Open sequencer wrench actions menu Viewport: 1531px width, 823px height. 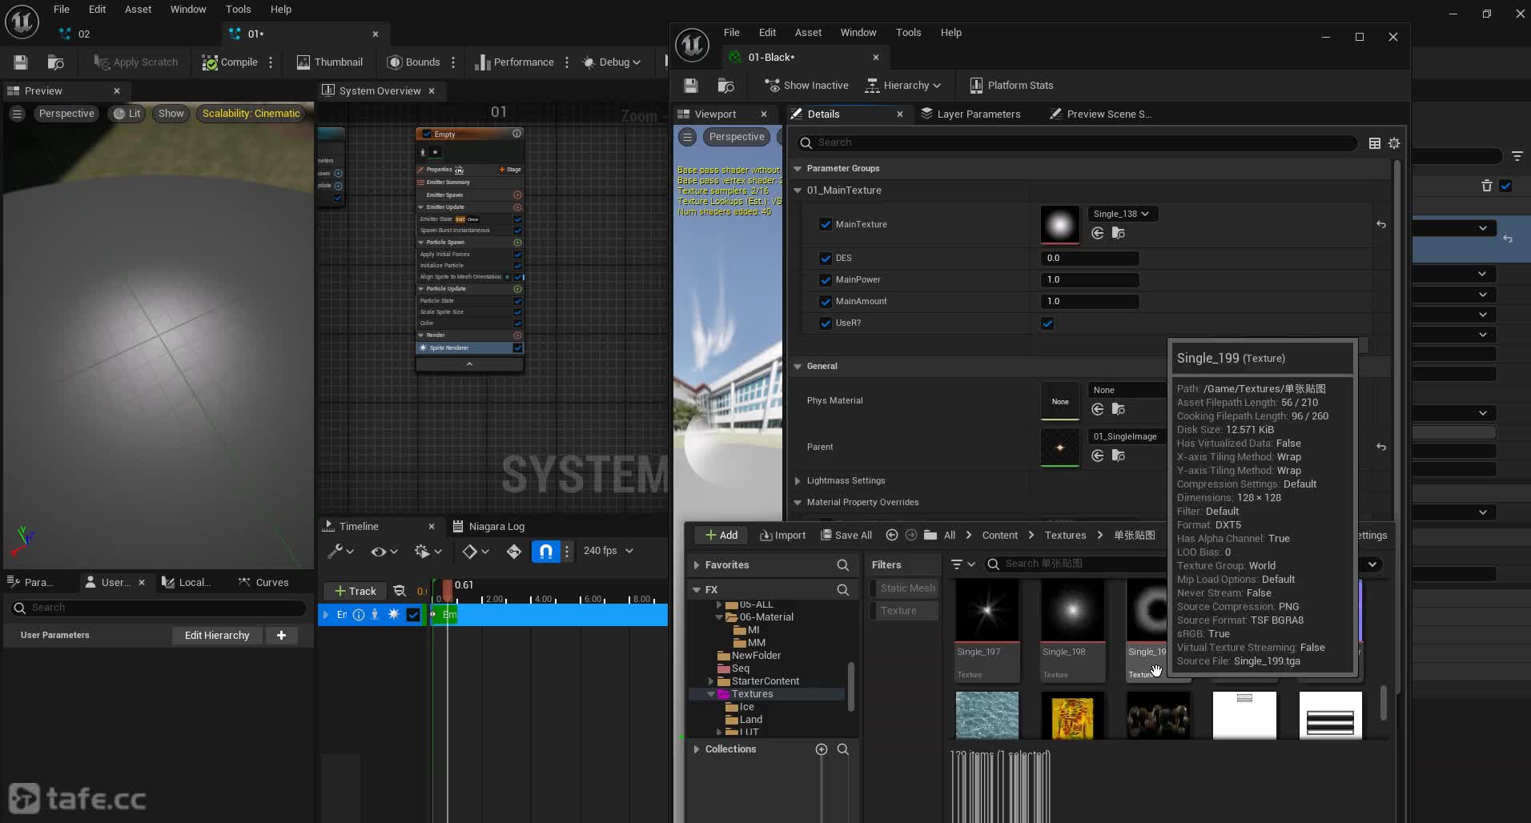[340, 552]
